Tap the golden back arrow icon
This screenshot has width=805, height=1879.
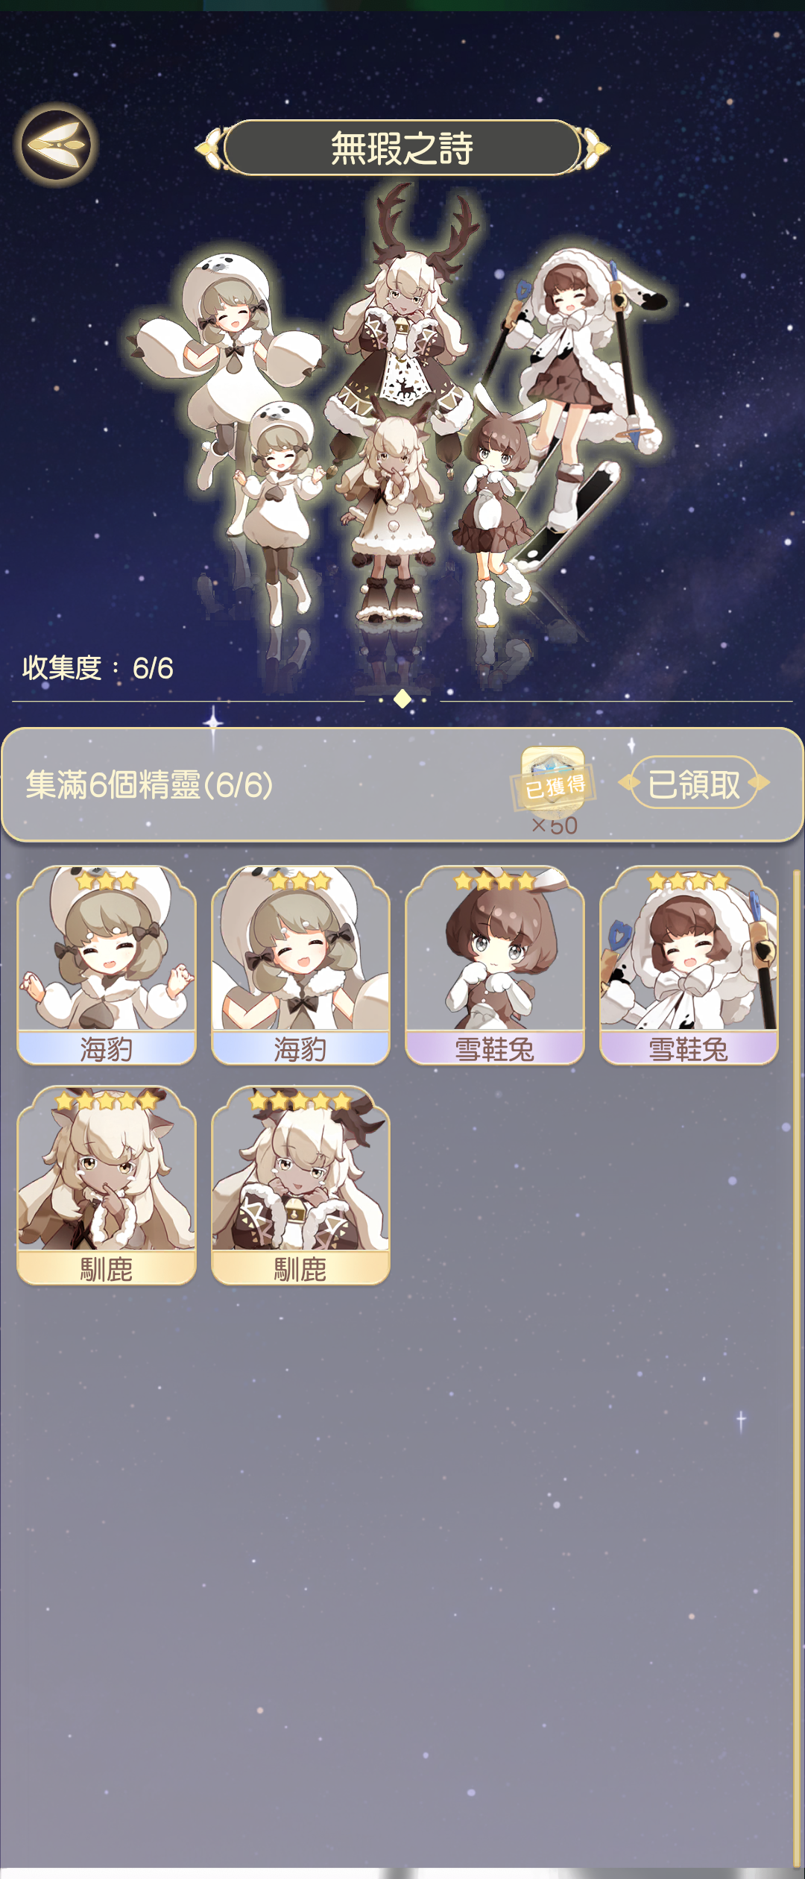coord(57,145)
